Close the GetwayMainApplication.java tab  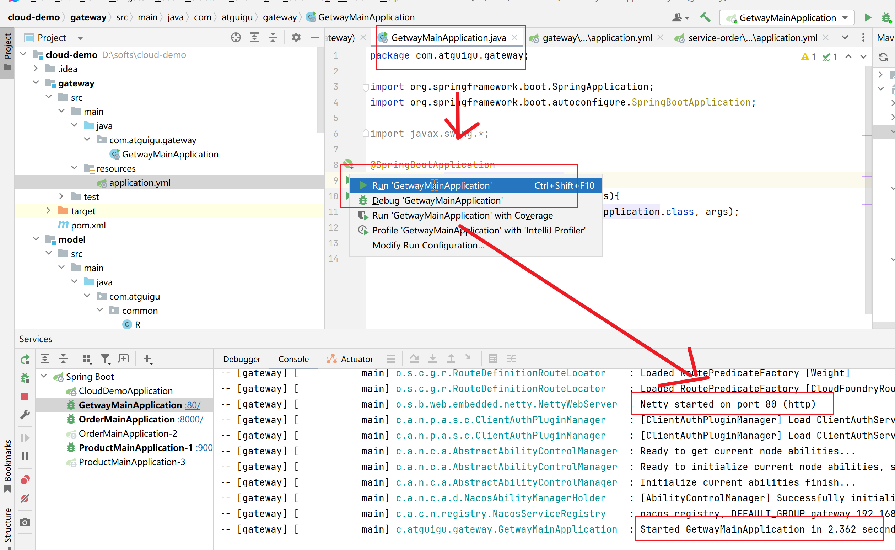coord(514,37)
